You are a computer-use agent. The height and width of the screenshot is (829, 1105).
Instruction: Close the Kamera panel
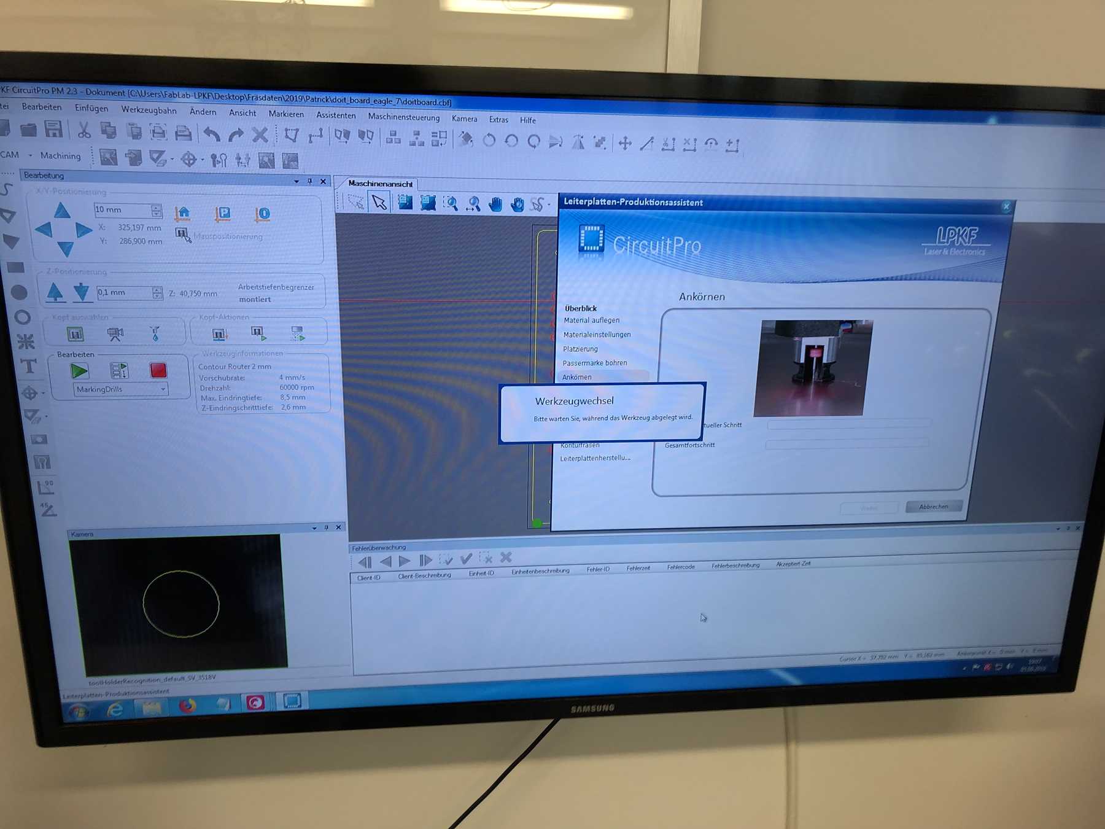338,527
